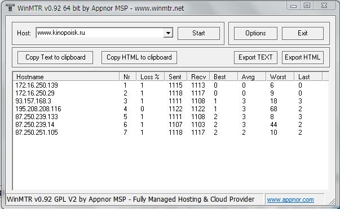340x209 pixels.
Task: Copy HTML to clipboard
Action: point(139,57)
